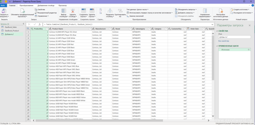
Task: Open gear settings for Источник step
Action: (x=249, y=50)
